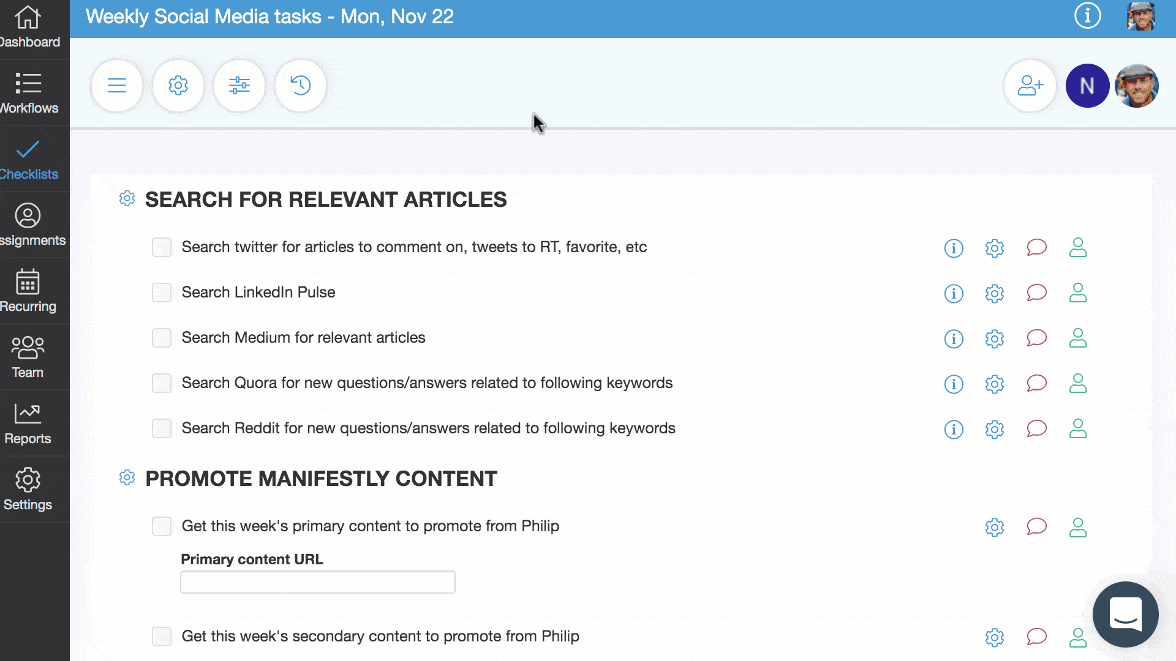The width and height of the screenshot is (1176, 661).
Task: Open Reports in the sidebar
Action: pyautogui.click(x=28, y=423)
